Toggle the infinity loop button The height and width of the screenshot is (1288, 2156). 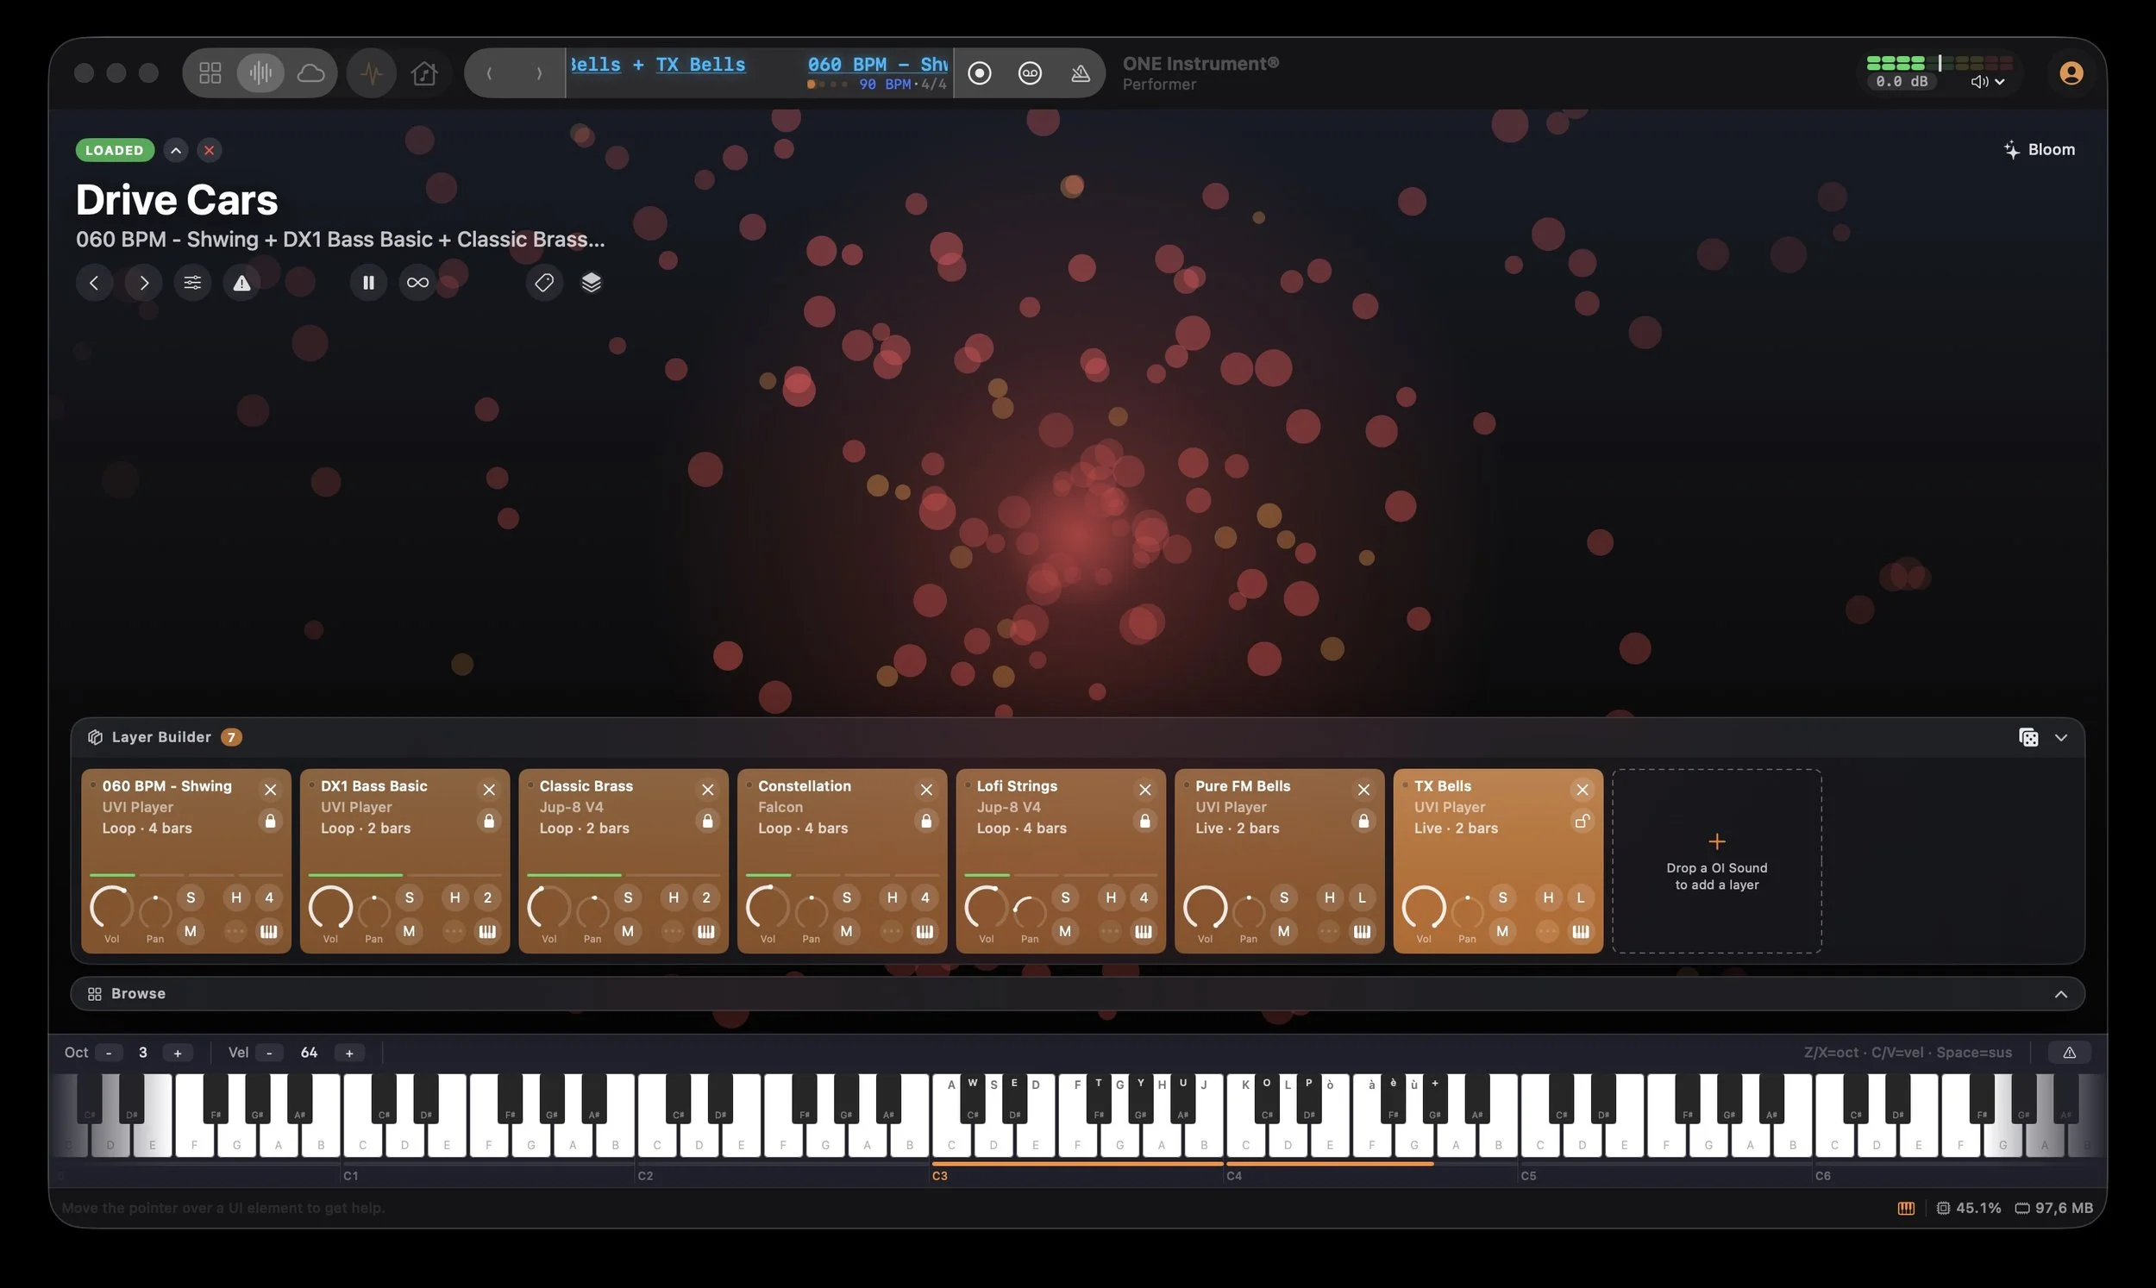pos(417,282)
